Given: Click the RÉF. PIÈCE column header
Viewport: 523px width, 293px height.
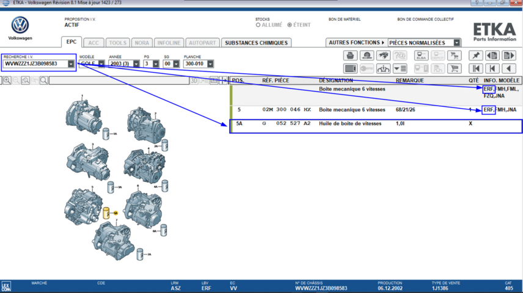Looking at the screenshot, I should [x=276, y=81].
